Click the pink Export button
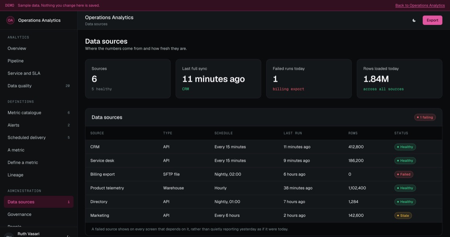Image resolution: width=450 pixels, height=237 pixels. point(432,20)
